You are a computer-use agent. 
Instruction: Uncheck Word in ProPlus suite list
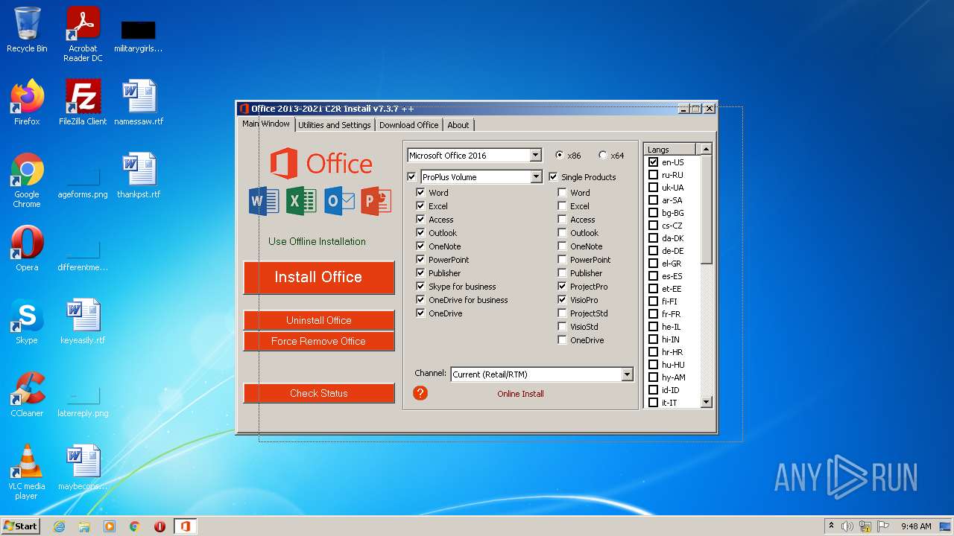[420, 192]
